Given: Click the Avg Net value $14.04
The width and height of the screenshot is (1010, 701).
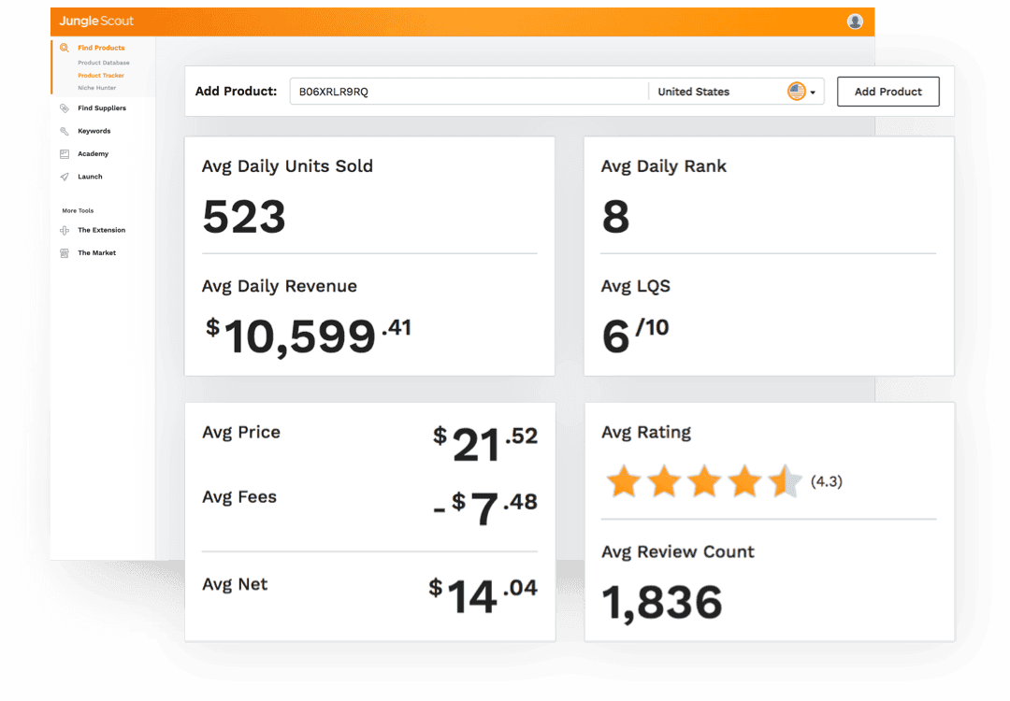Looking at the screenshot, I should [x=483, y=595].
